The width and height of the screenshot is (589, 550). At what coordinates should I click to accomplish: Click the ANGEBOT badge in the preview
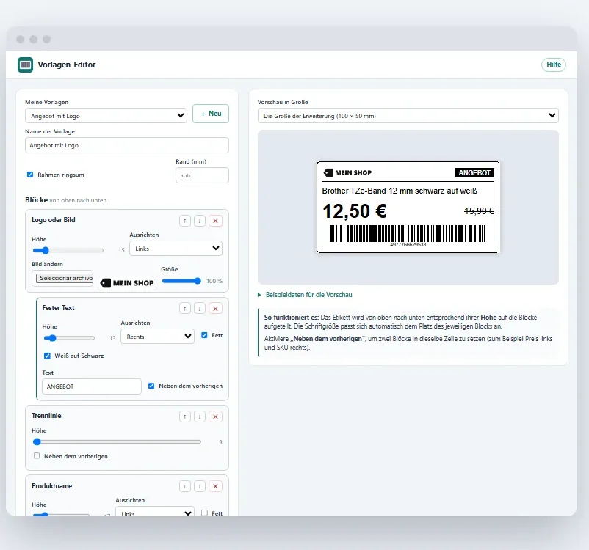[x=474, y=172]
